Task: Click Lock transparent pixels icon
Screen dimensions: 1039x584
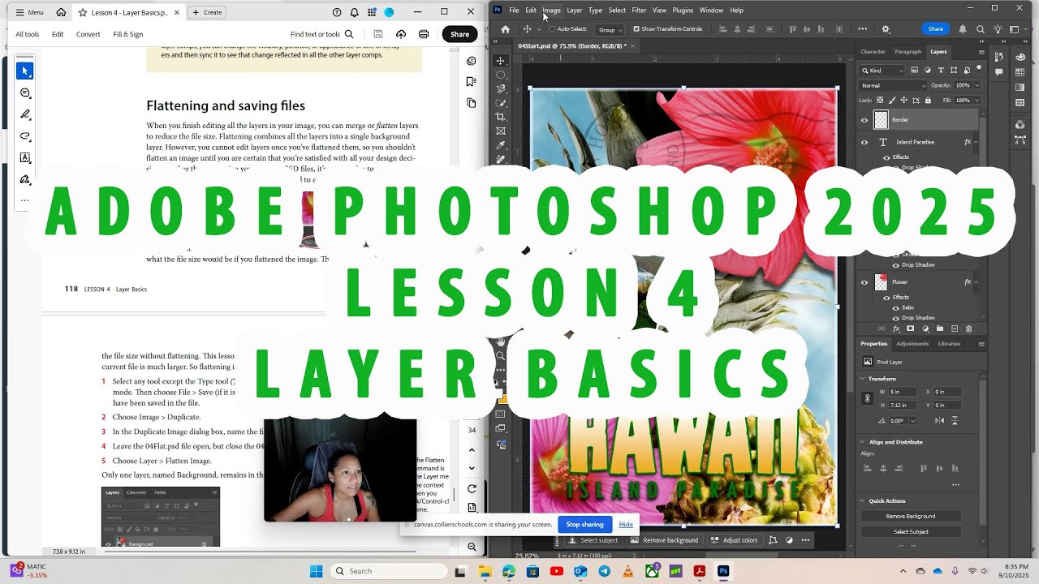Action: click(881, 100)
